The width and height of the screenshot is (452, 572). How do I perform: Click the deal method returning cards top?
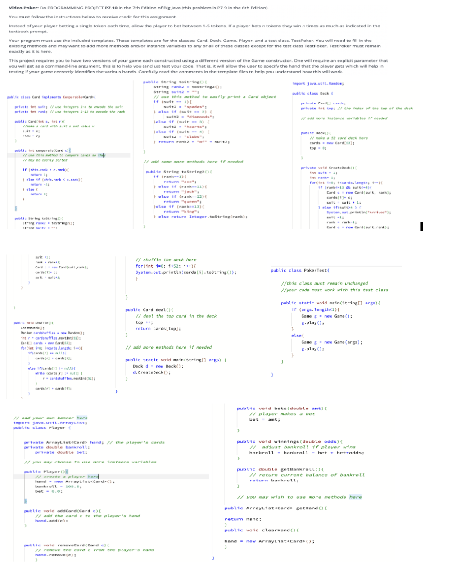click(146, 310)
